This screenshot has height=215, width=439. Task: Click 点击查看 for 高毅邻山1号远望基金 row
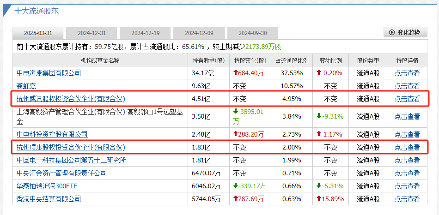[408, 117]
